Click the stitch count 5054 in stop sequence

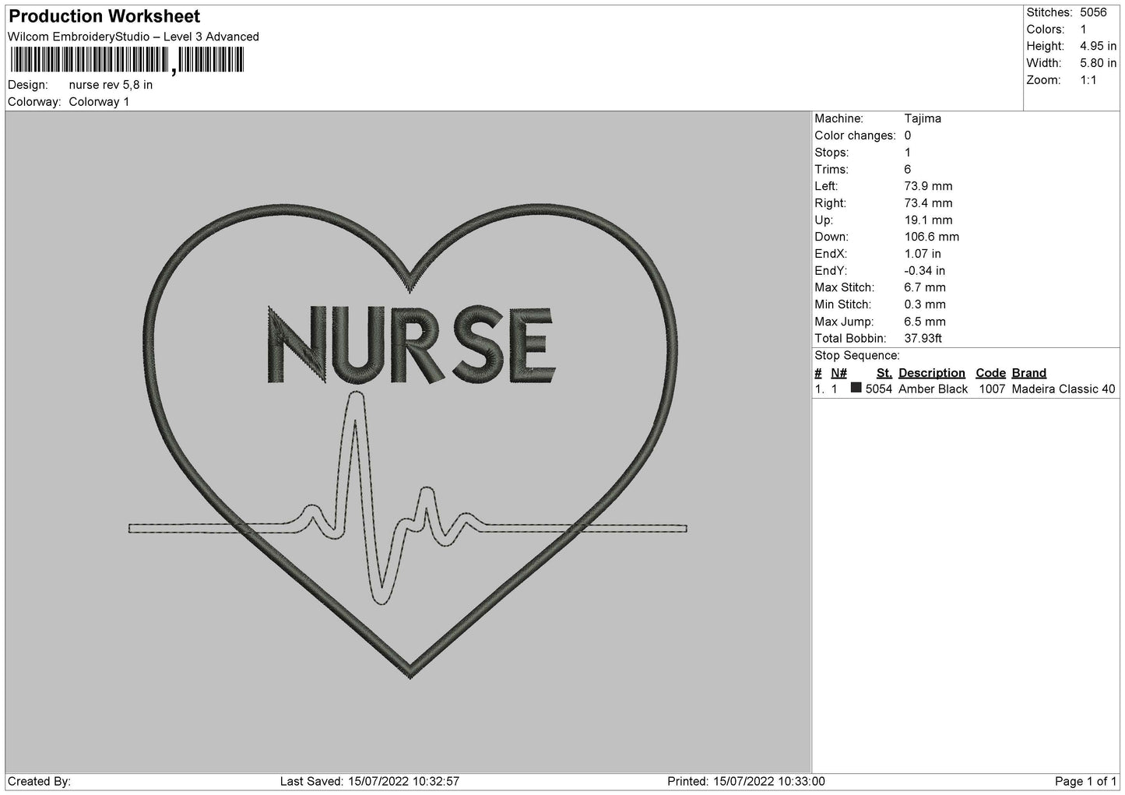pos(878,389)
